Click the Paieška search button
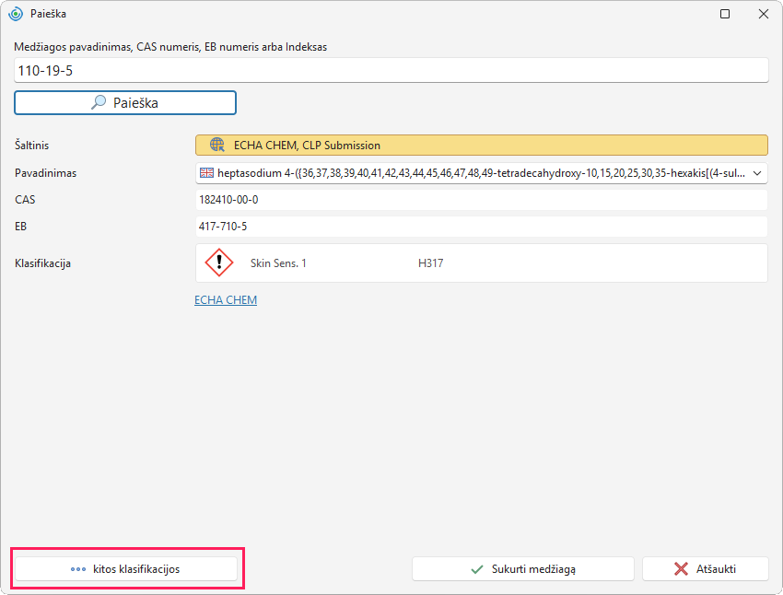Screen dimensions: 783x595 coord(125,103)
